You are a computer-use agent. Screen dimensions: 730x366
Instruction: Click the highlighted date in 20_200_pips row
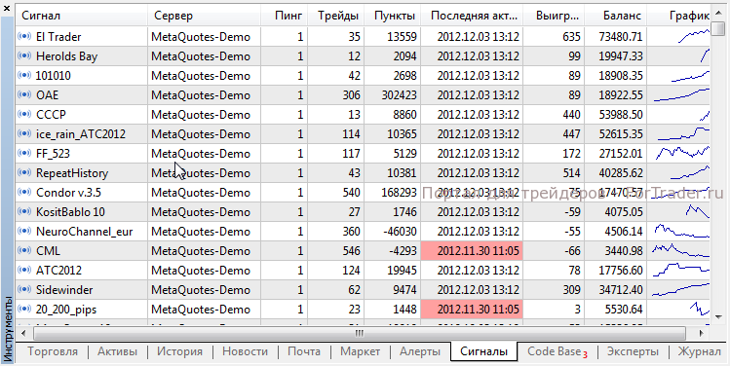[x=472, y=310]
